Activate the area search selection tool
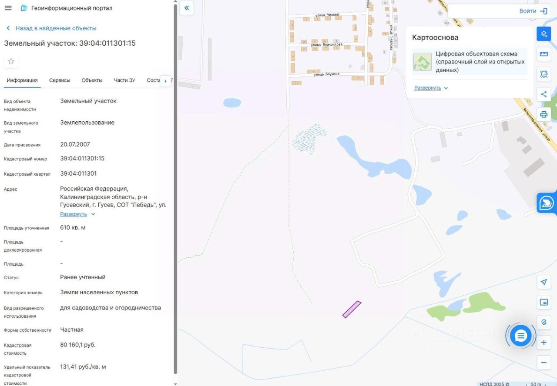Viewport: 557px width, 386px height. coord(544,74)
